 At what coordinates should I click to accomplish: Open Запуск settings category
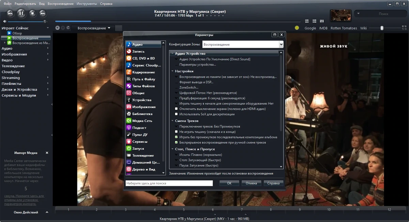(x=143, y=149)
